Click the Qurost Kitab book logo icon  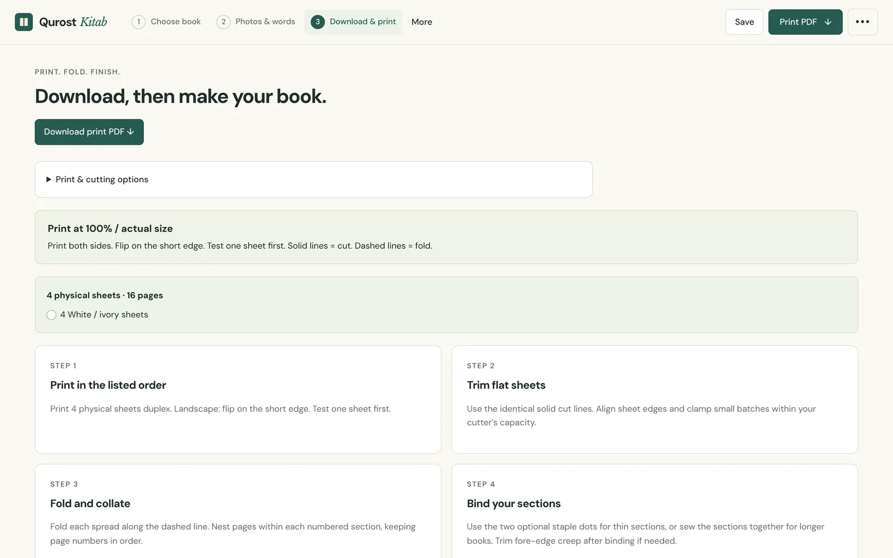point(23,22)
